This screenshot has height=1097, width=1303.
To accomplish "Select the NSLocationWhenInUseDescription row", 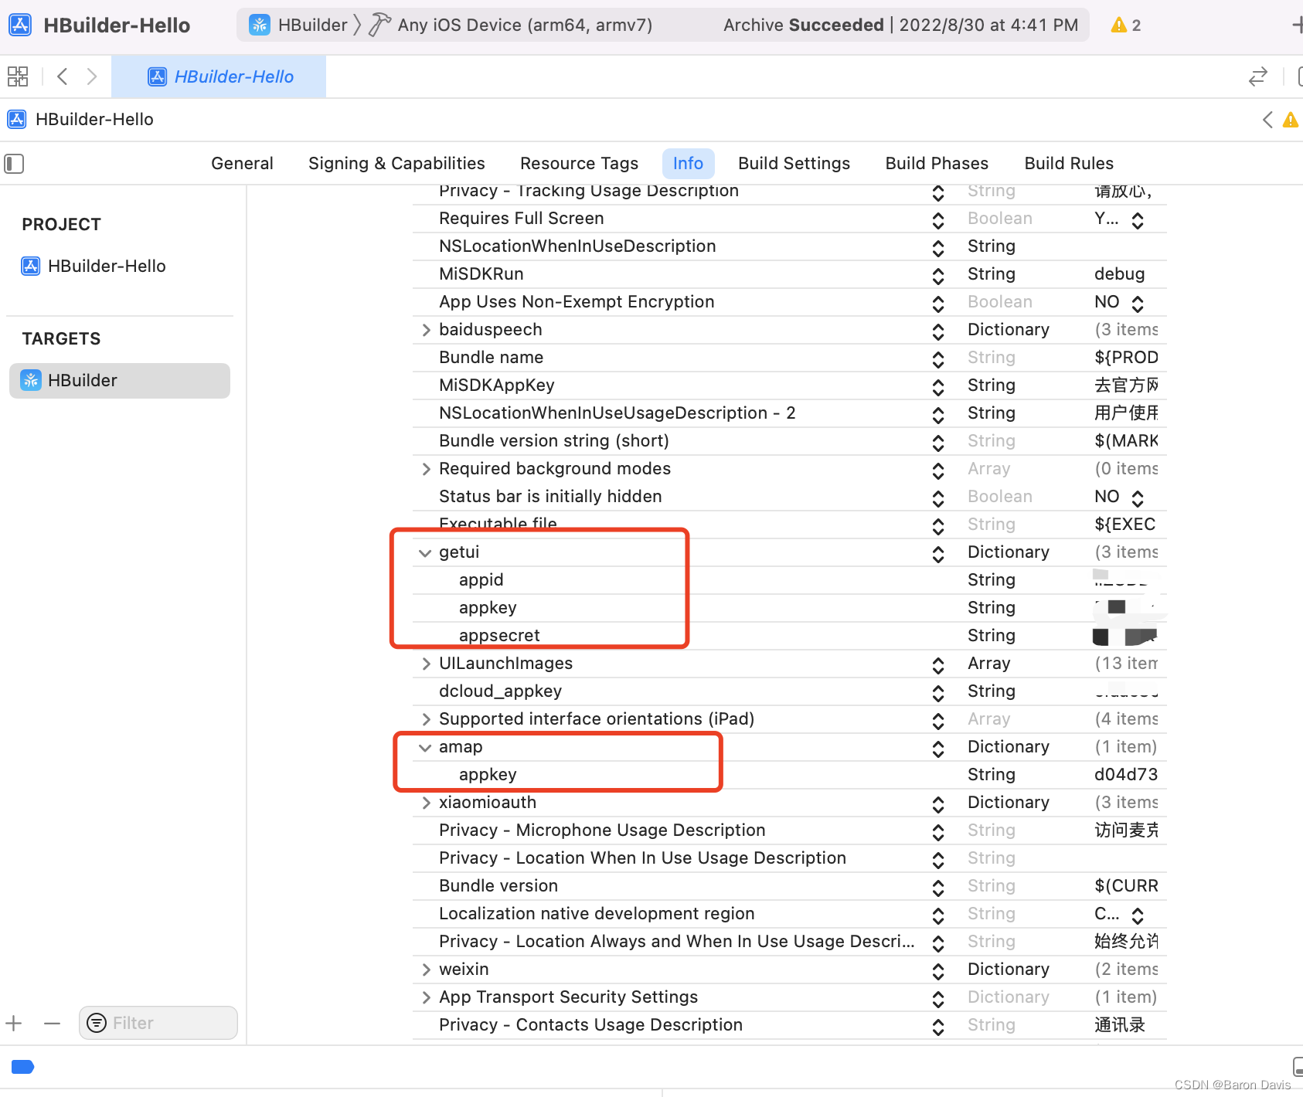I will (x=789, y=246).
